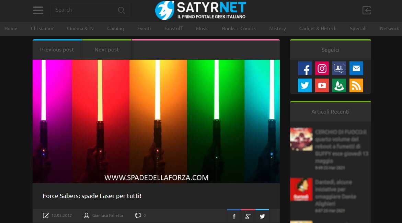Open the Twitter icon in Seguici
The image size is (402, 223).
pyautogui.click(x=305, y=85)
